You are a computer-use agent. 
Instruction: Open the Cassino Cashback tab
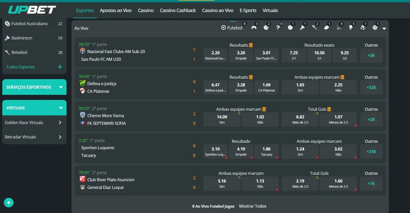pyautogui.click(x=178, y=10)
